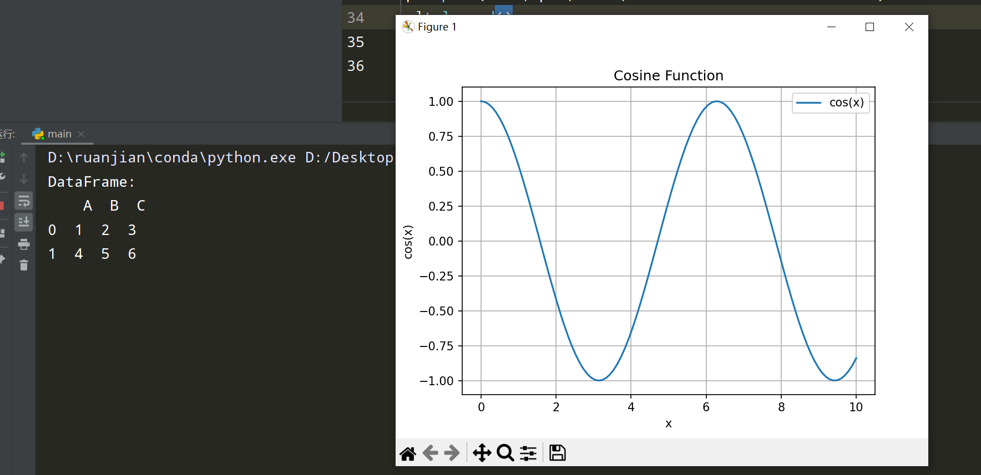This screenshot has width=981, height=475.
Task: Click editor line number 35
Action: [356, 42]
